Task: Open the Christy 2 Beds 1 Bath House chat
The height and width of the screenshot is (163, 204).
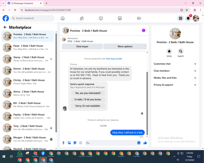Action: [28, 82]
